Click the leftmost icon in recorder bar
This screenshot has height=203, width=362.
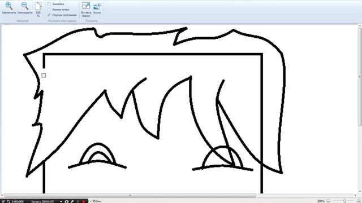(3, 201)
